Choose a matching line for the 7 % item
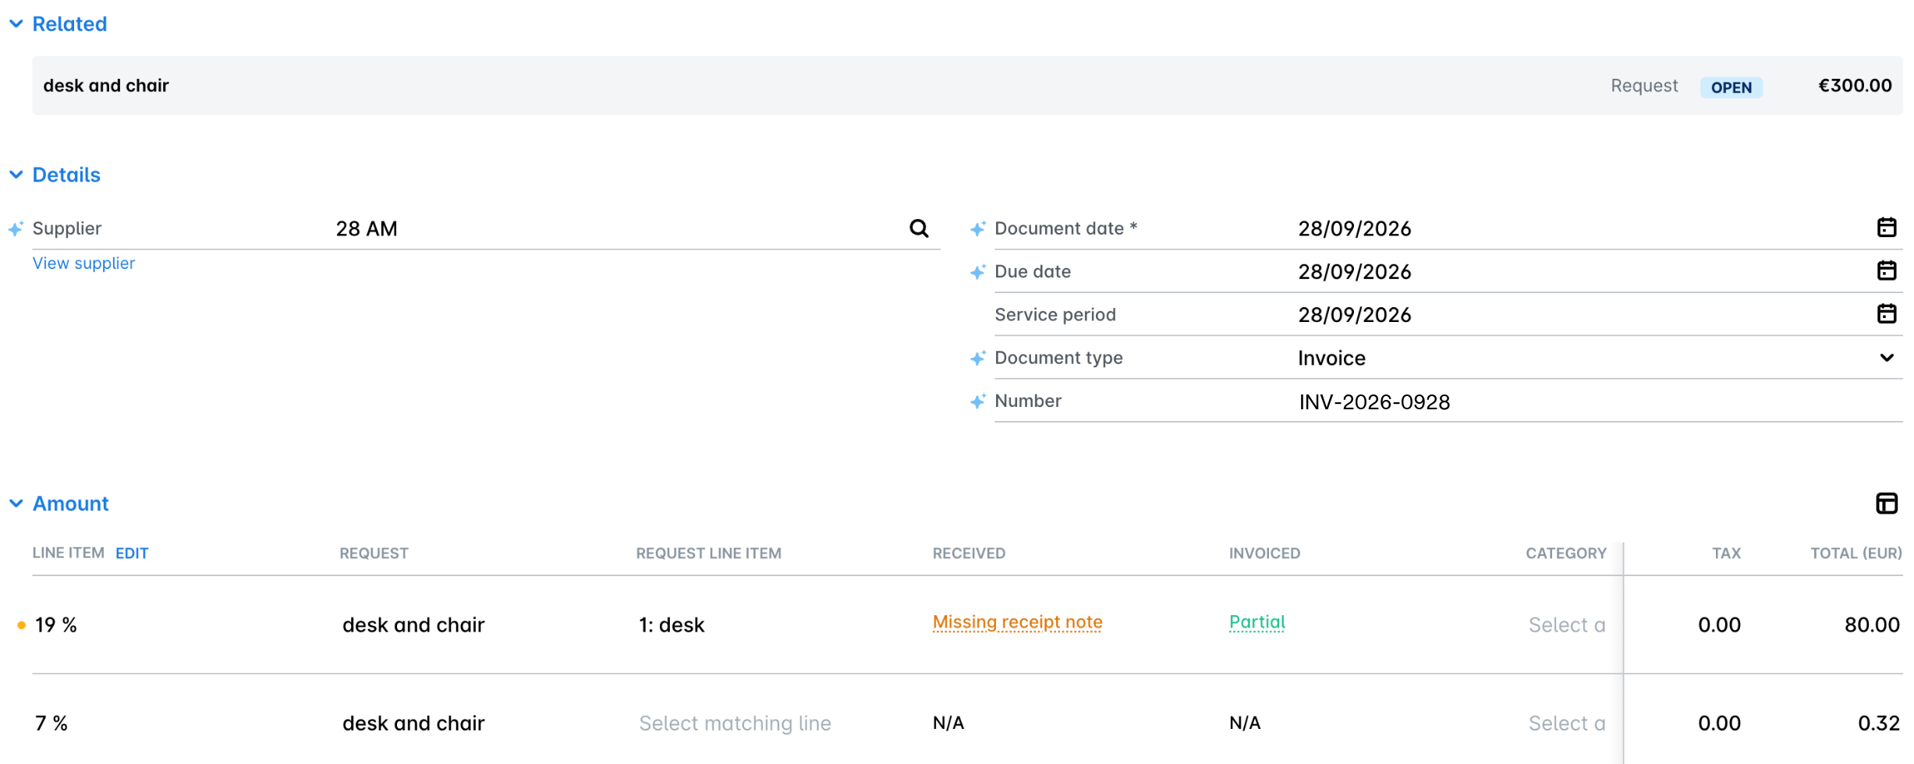This screenshot has width=1914, height=764. pyautogui.click(x=735, y=723)
